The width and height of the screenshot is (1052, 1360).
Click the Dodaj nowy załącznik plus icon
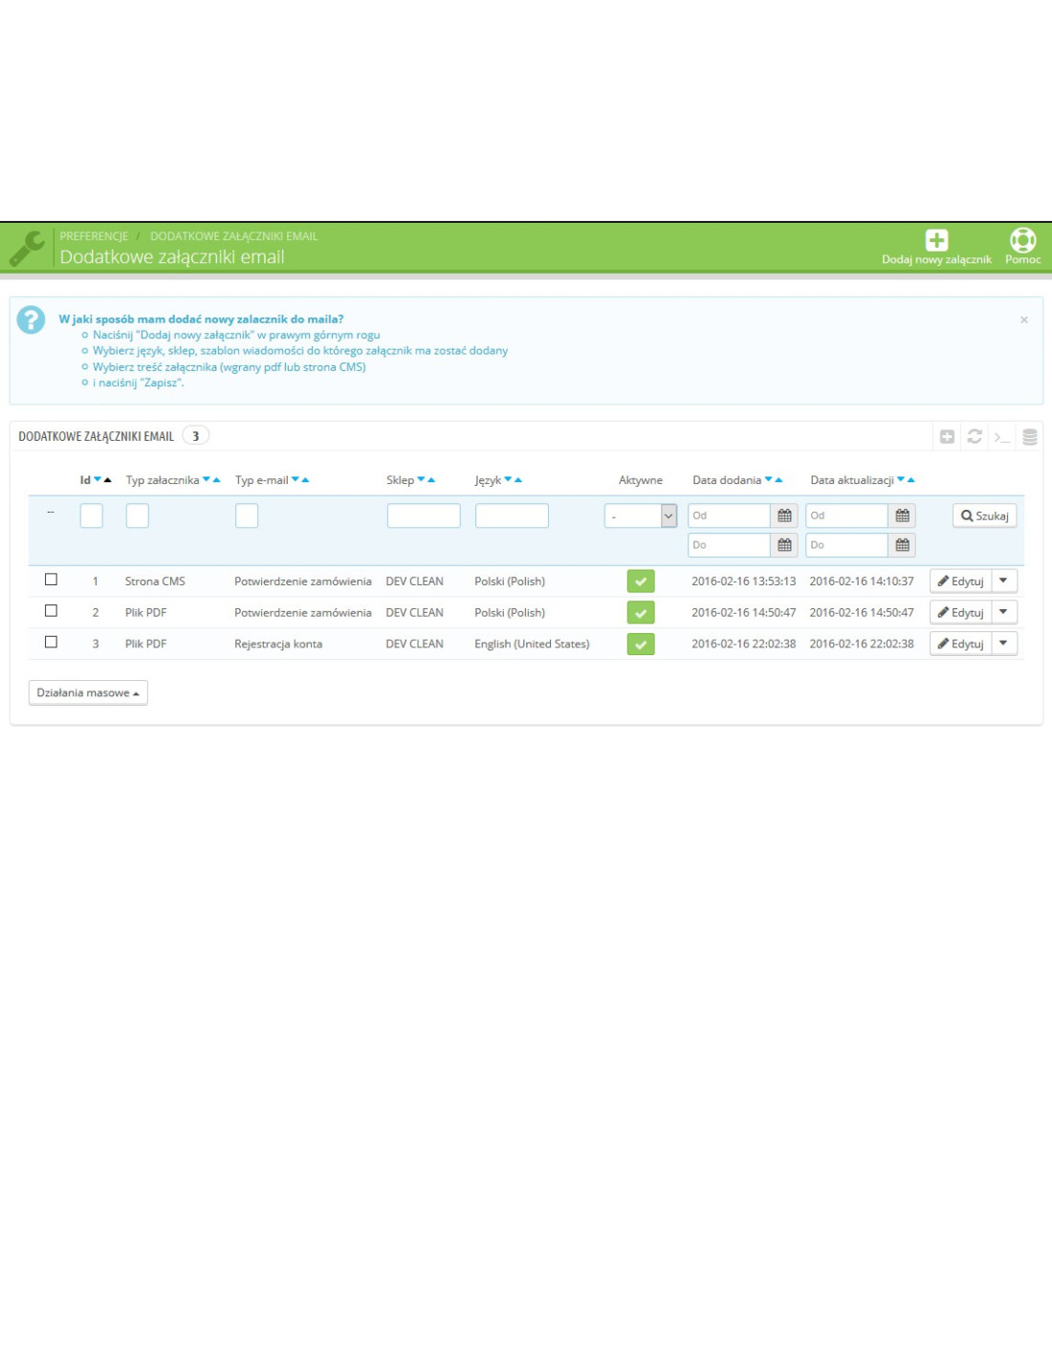coord(936,240)
